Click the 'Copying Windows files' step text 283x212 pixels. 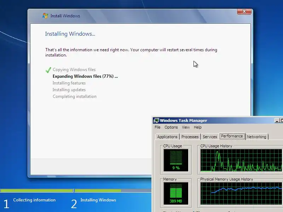coord(74,70)
